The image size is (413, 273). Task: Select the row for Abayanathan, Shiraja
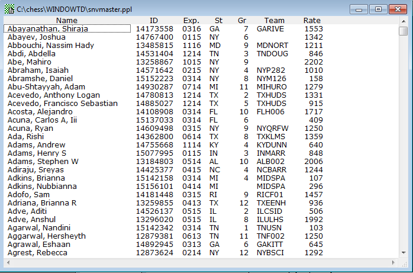click(x=46, y=28)
